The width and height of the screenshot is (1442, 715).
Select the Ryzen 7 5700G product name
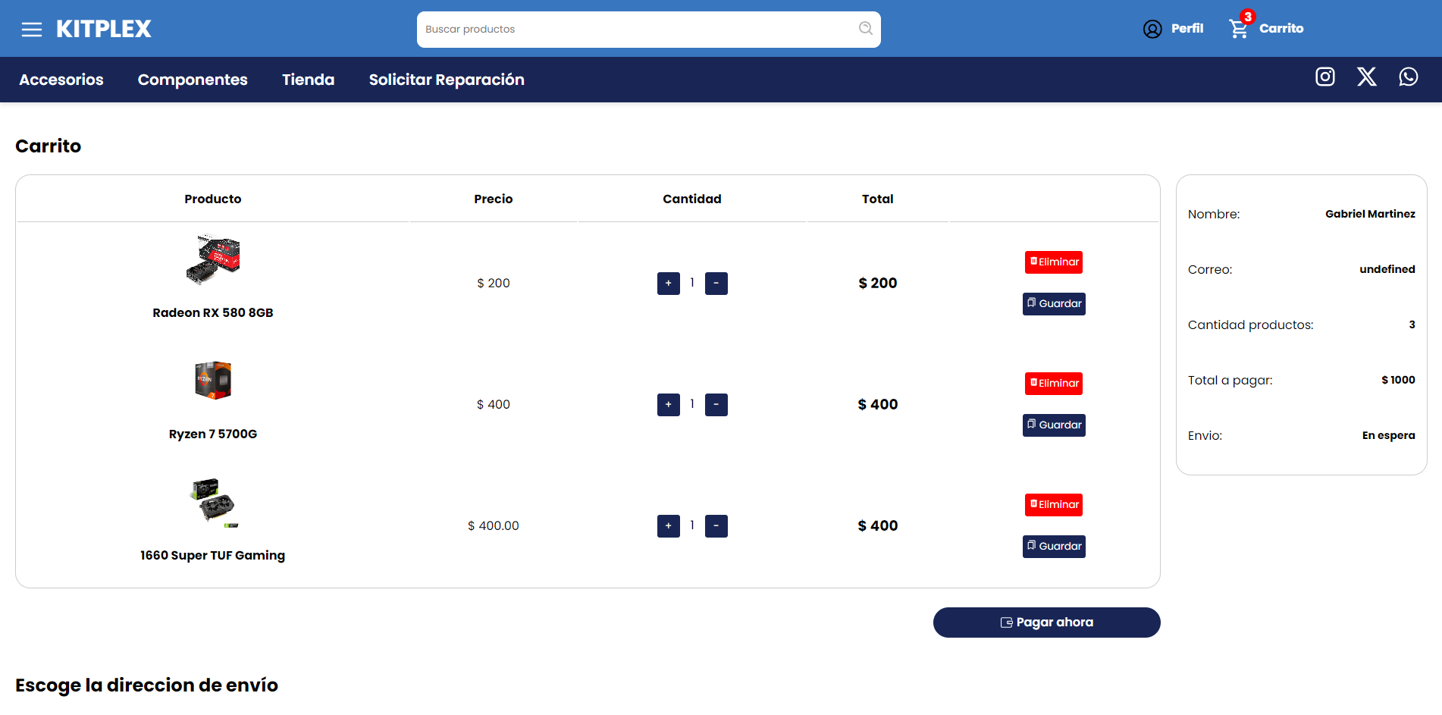click(x=213, y=434)
